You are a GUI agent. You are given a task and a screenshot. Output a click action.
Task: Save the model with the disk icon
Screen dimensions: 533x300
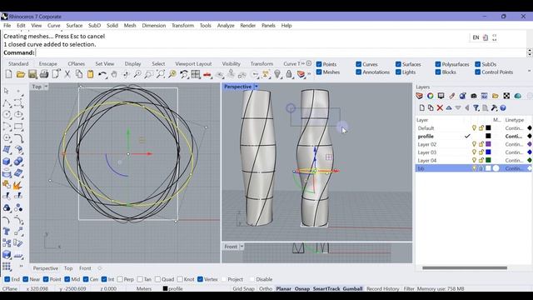(32, 74)
